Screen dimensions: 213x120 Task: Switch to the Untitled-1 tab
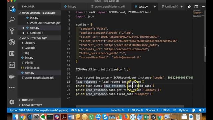(172, 7)
